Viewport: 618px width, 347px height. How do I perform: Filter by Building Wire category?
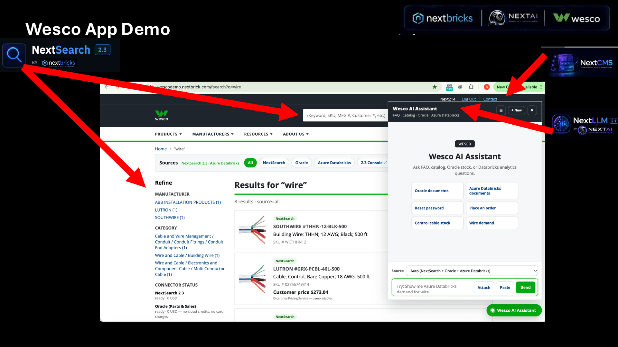click(x=187, y=255)
